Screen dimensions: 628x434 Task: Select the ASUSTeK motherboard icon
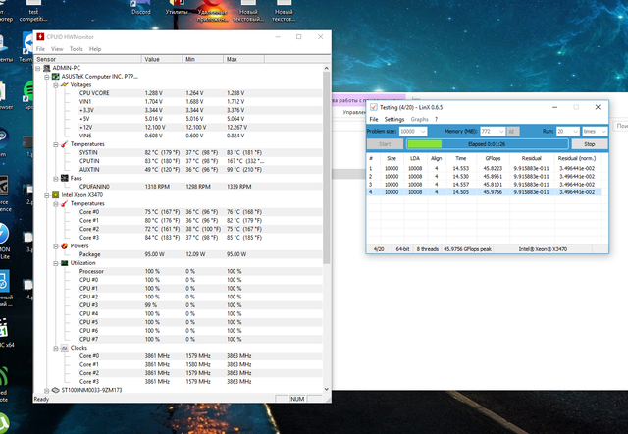point(56,77)
